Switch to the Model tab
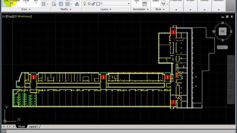Image resolution: width=237 pixels, height=133 pixels. [21, 126]
